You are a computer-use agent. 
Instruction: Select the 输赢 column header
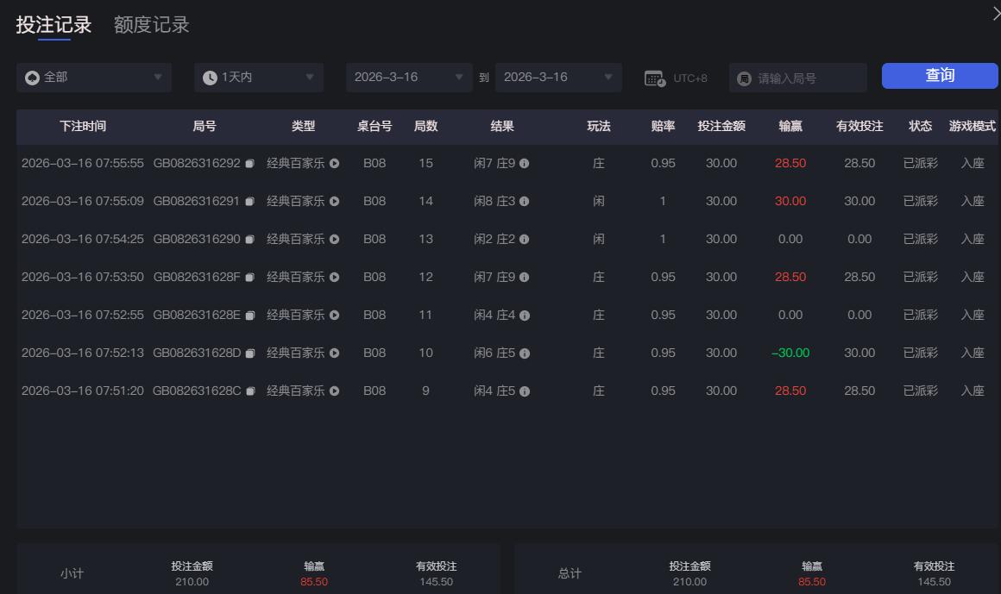(789, 127)
